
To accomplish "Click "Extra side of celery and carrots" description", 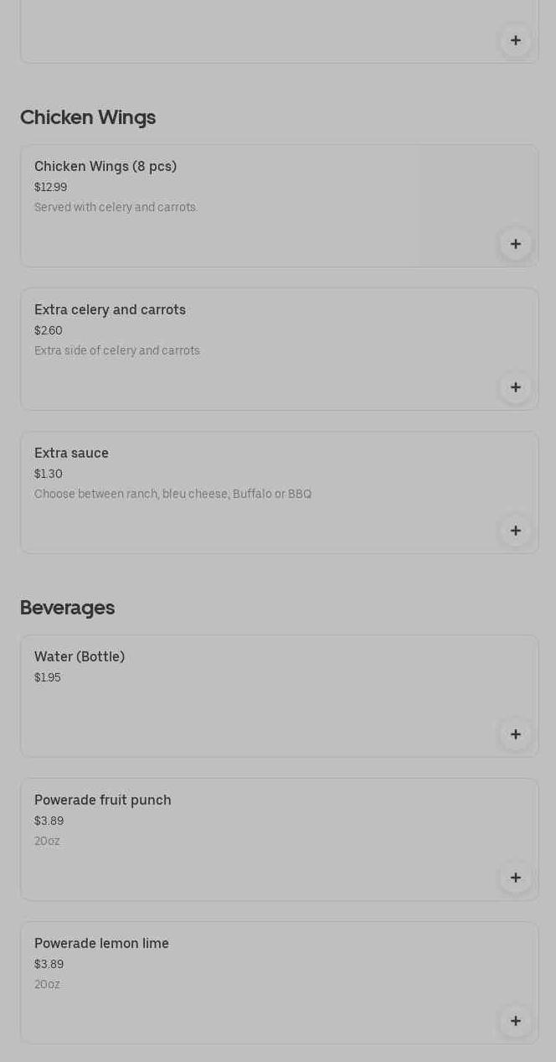I will coord(117,350).
